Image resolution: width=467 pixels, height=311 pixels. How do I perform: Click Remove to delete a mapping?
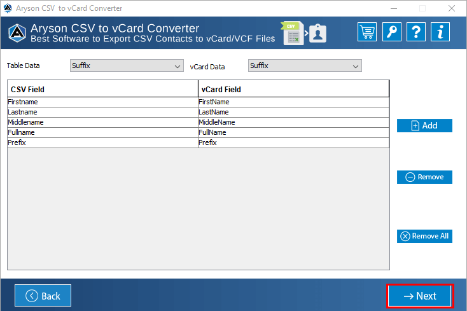click(424, 177)
